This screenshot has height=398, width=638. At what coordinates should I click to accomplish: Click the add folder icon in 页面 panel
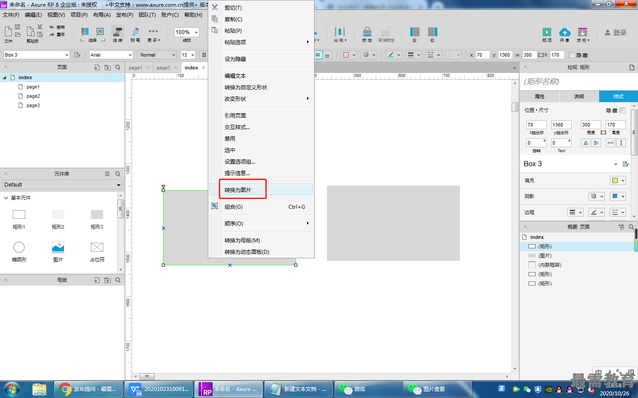tap(108, 67)
